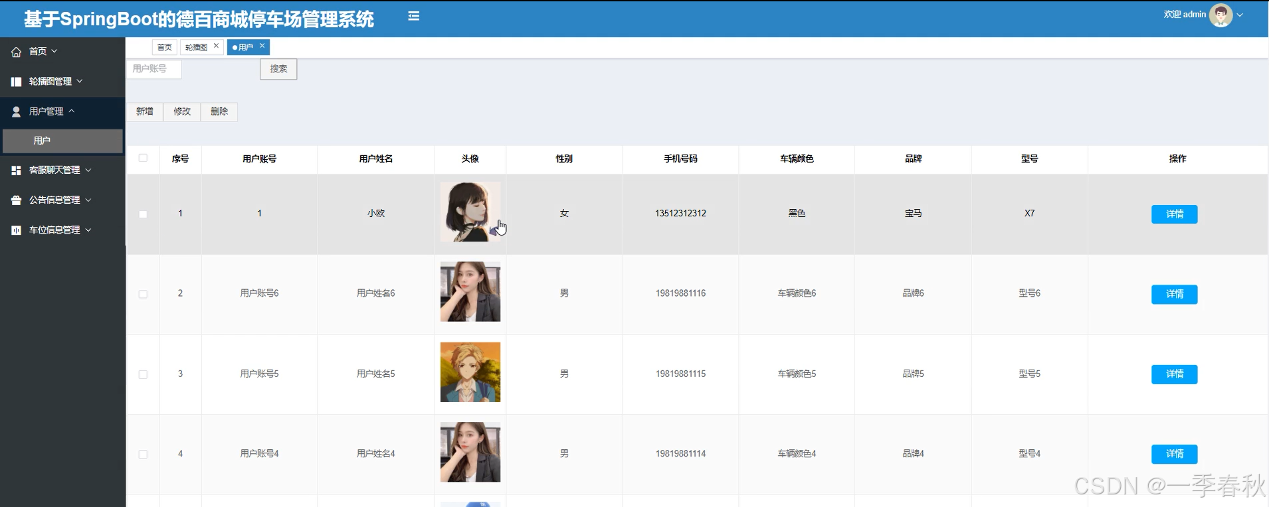This screenshot has width=1269, height=507.
Task: Click anime avatar thumbnail of 用户姓名5
Action: coord(470,372)
